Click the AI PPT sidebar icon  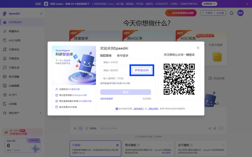(x=5, y=95)
